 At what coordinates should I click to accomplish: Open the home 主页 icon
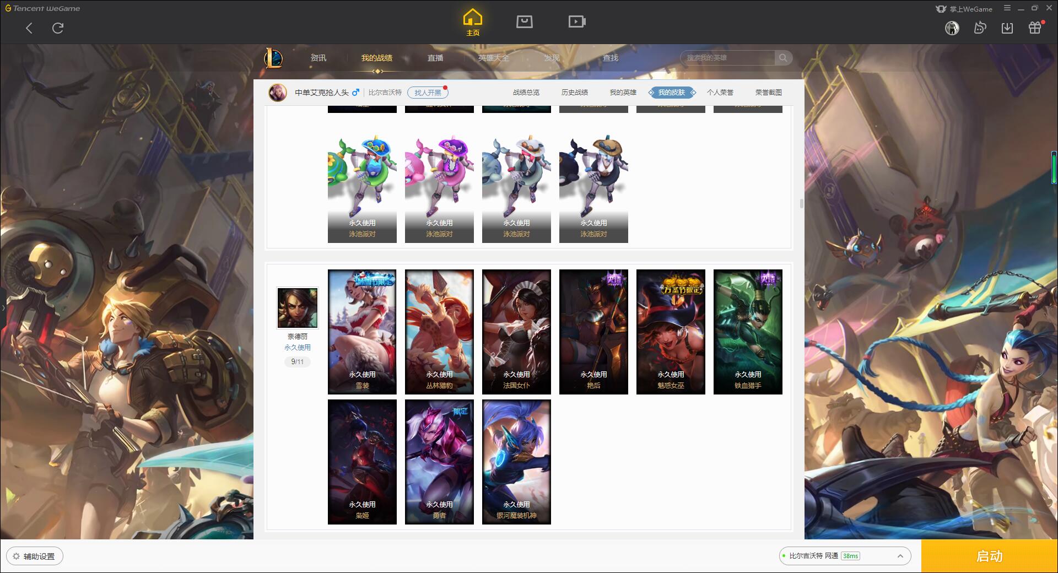pos(473,23)
